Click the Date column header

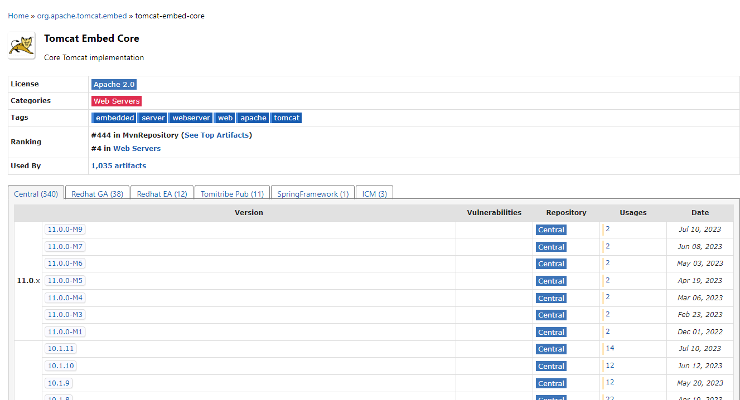tap(700, 212)
